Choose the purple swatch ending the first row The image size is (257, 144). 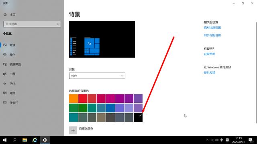[138, 98]
